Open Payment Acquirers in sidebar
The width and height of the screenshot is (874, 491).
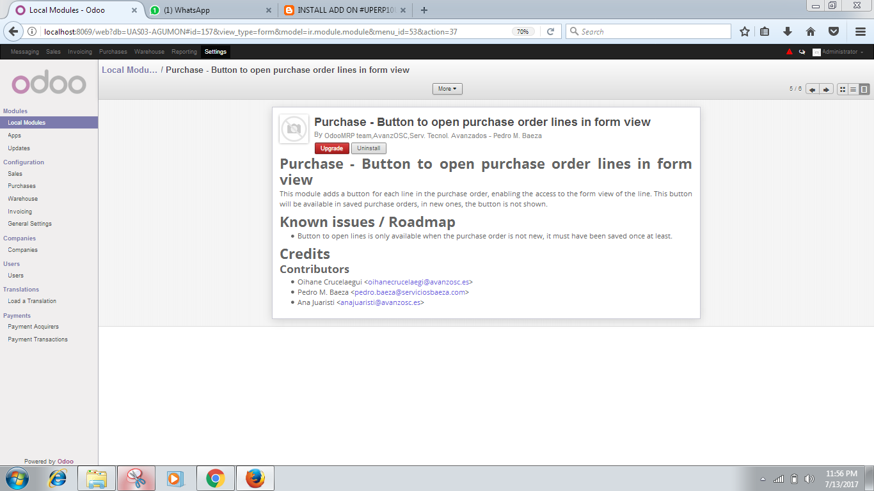(x=33, y=327)
